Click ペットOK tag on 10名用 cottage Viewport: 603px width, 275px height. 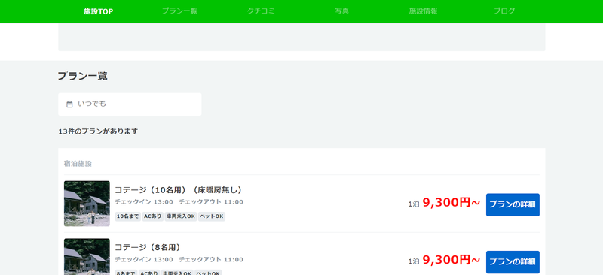tap(212, 216)
